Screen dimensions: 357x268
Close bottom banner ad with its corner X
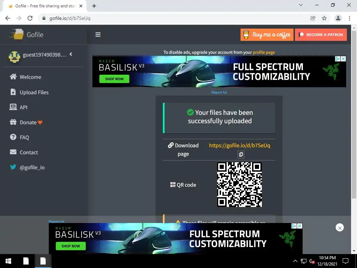299,226
